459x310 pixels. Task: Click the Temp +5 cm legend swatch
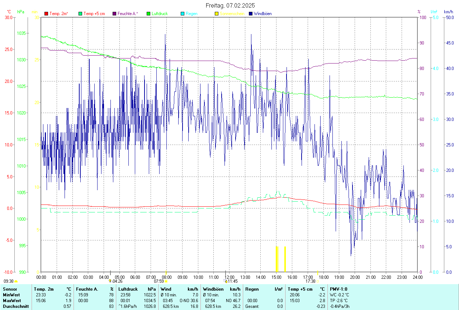point(80,14)
